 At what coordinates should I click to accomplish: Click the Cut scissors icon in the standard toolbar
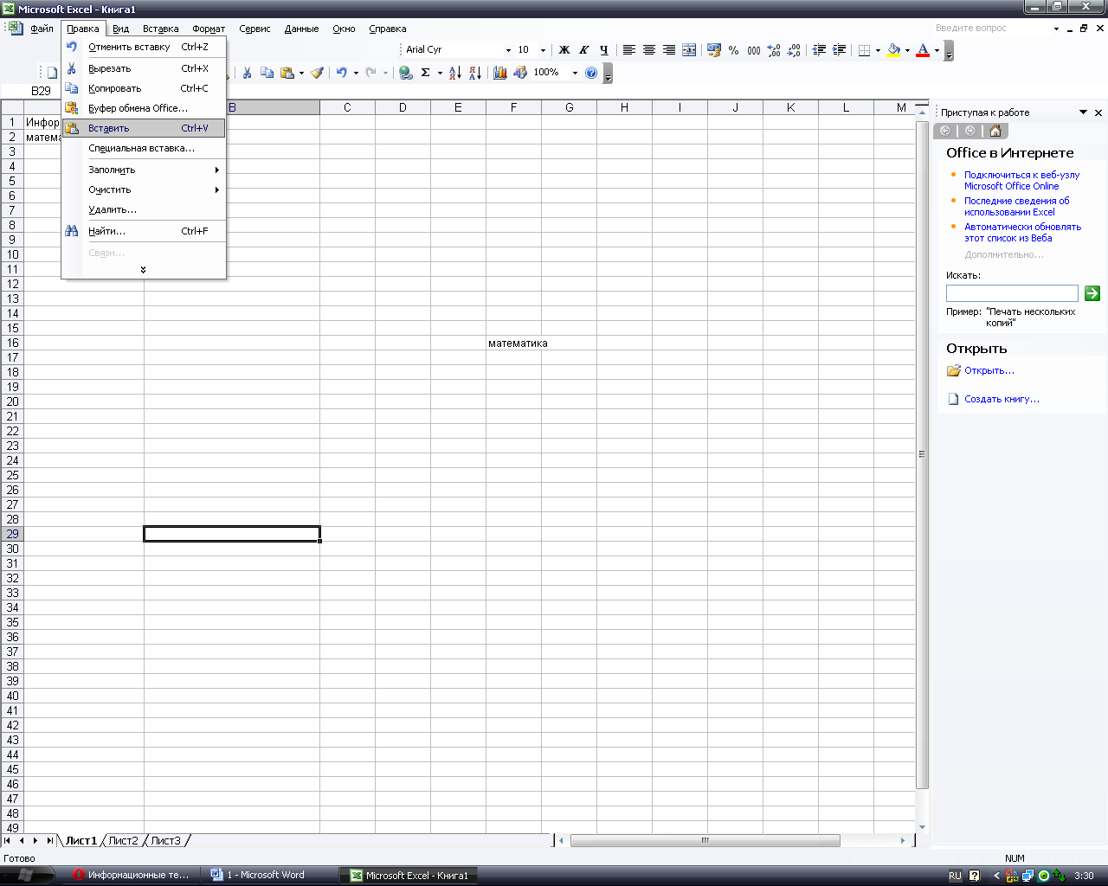[x=247, y=73]
